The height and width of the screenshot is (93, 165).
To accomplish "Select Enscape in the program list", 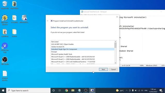I will (x=82, y=52).
